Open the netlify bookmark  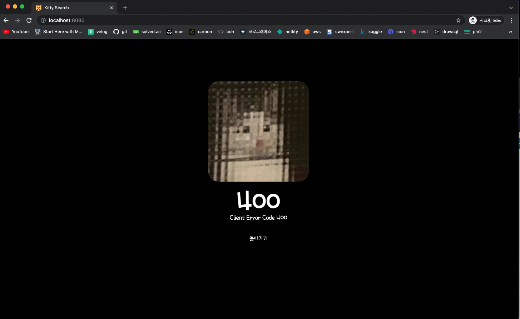tap(287, 32)
